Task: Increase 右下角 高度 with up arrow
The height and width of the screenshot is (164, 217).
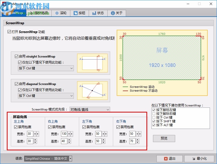Action: click(x=138, y=140)
